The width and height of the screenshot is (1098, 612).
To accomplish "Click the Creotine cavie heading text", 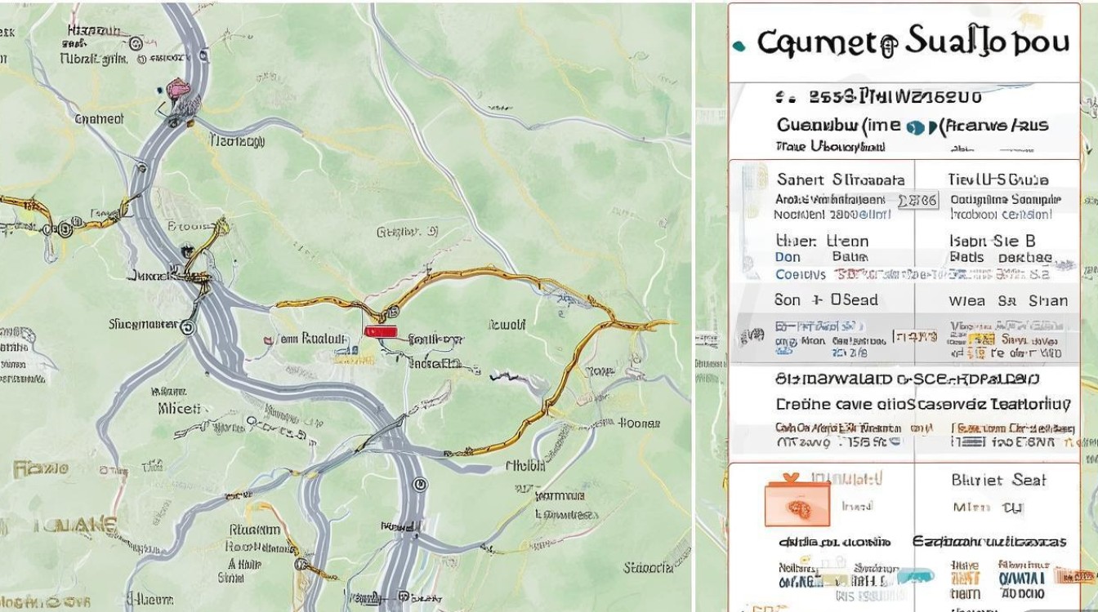I will (825, 404).
